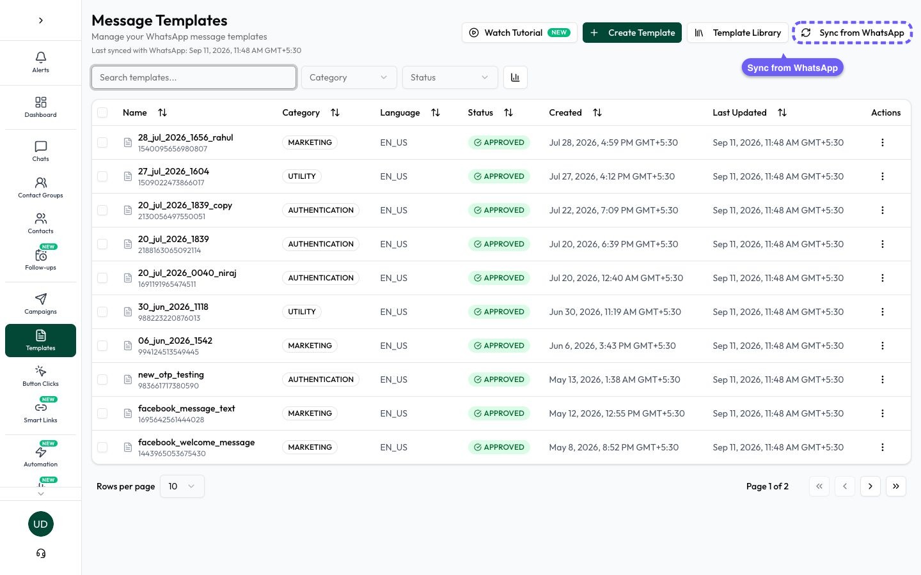Open the Category filter dropdown

click(349, 77)
